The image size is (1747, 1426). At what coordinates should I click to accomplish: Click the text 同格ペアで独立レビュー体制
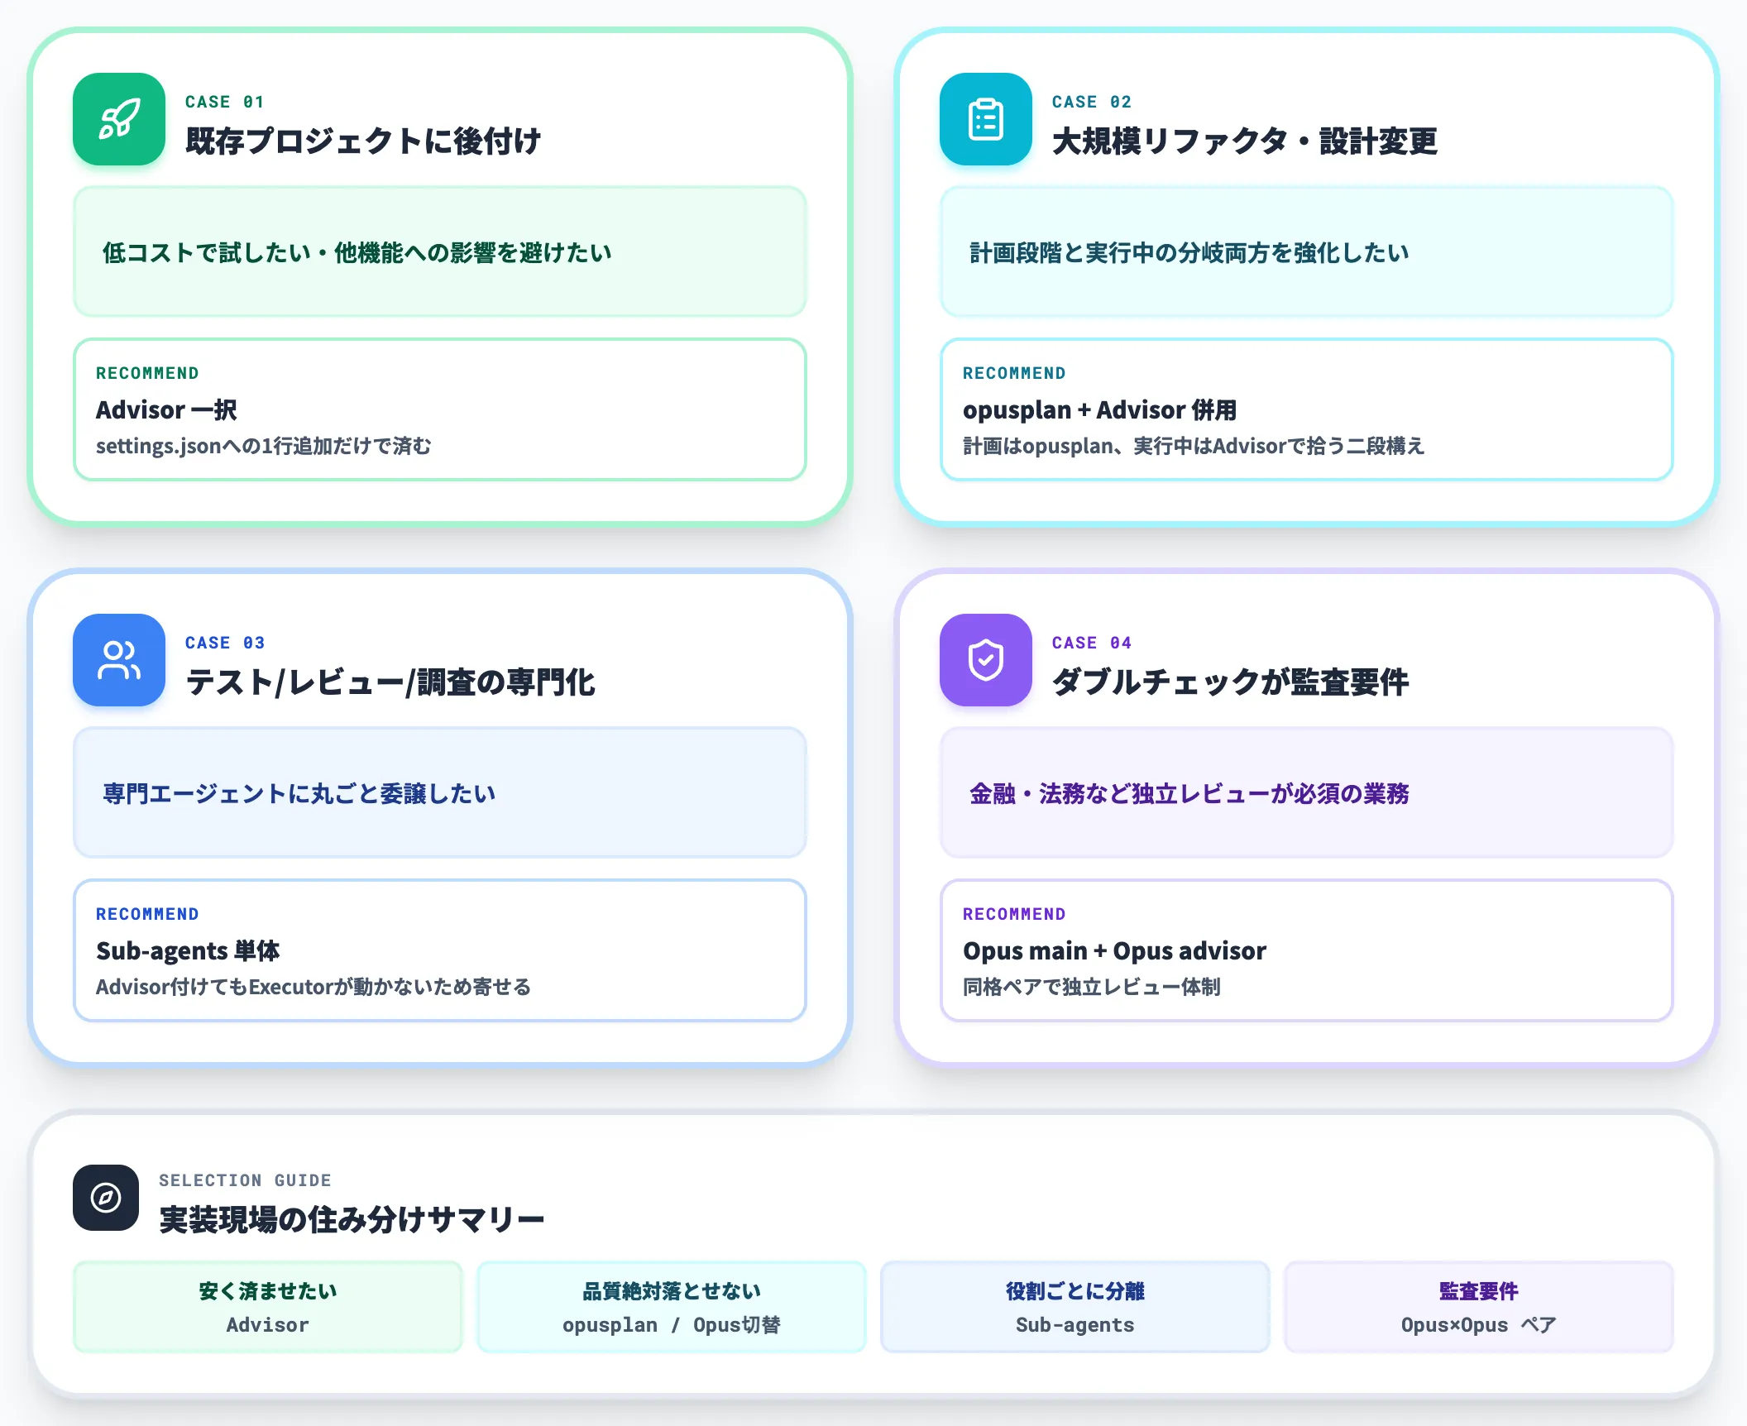point(1092,988)
